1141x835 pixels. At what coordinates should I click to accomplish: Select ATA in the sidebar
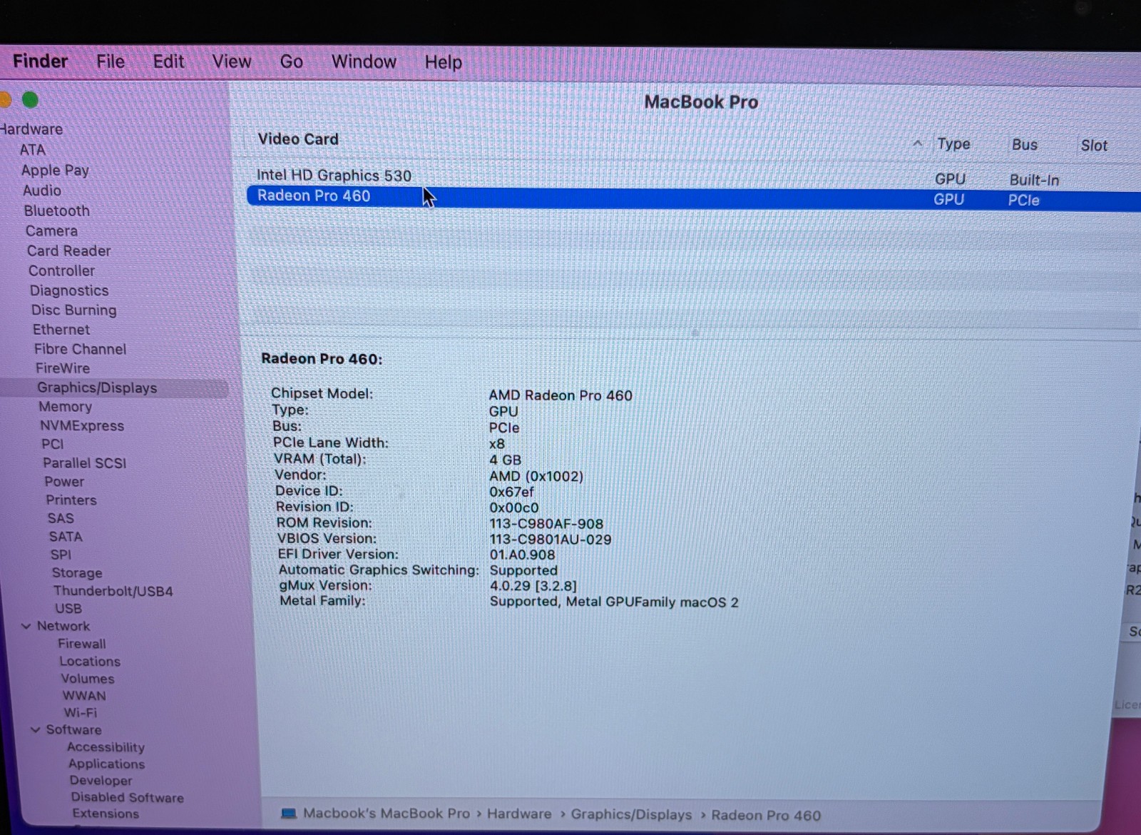[33, 150]
